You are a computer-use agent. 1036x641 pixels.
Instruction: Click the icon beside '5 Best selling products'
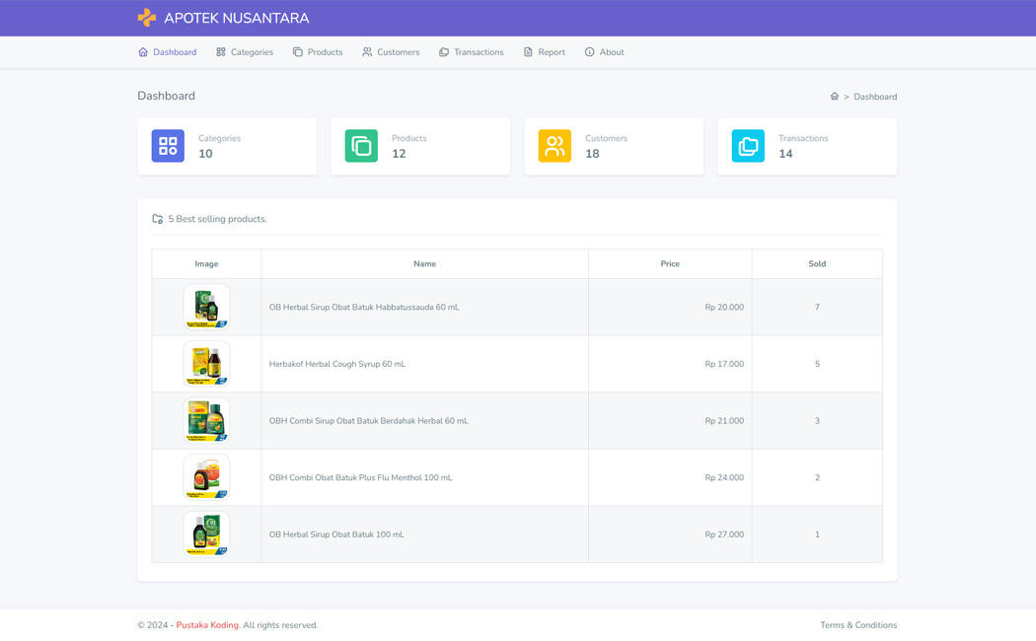point(158,218)
